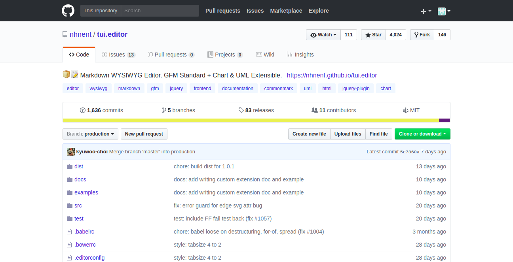The width and height of the screenshot is (513, 262).
Task: Open the Pull requests repository tab
Action: pyautogui.click(x=171, y=55)
